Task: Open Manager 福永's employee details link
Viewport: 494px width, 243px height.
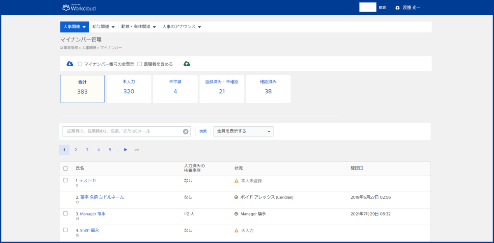Action: pos(91,213)
